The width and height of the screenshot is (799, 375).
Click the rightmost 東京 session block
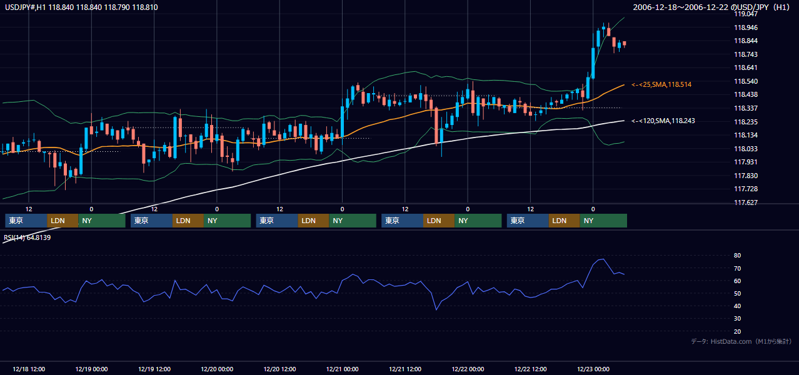tap(528, 221)
